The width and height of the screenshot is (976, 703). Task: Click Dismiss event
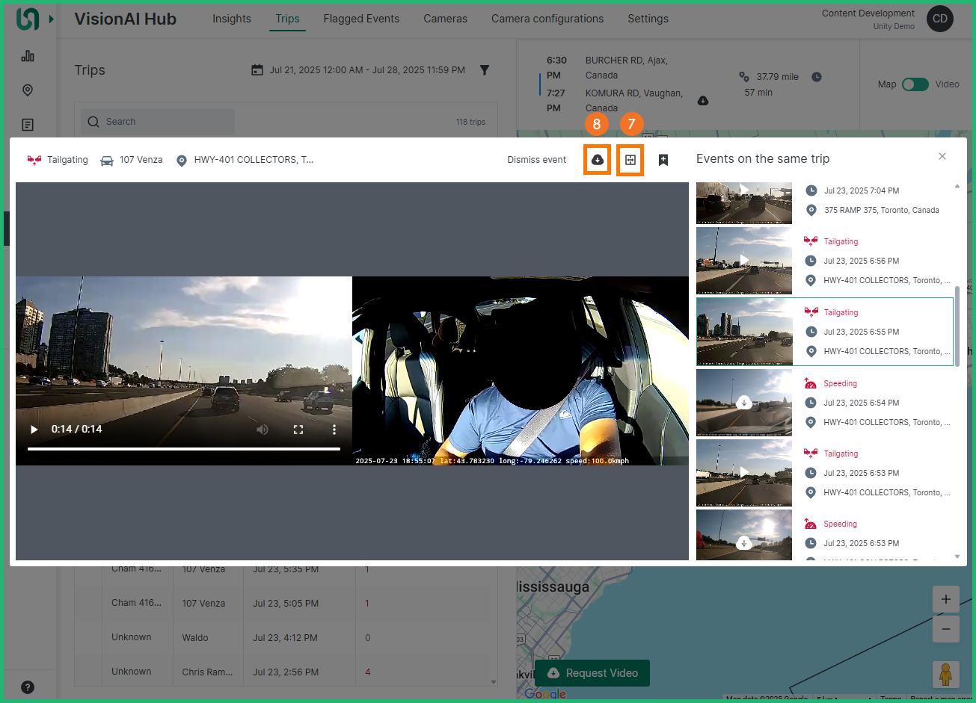pyautogui.click(x=536, y=159)
